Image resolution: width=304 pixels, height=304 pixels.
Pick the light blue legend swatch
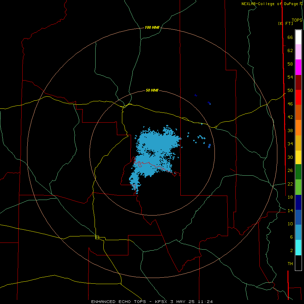click(298, 232)
